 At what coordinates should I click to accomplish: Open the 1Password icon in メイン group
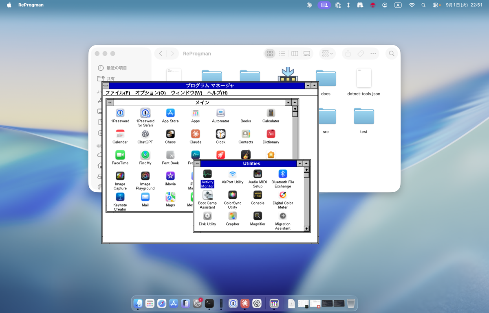[120, 113]
